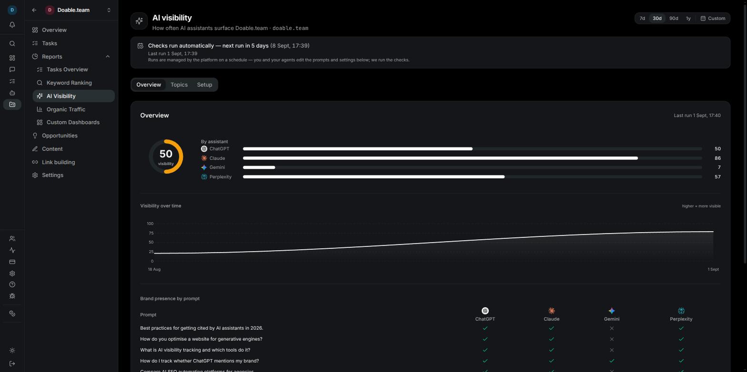Viewport: 747px width, 372px height.
Task: Click the sparkle icon beside AI visibility title
Action: click(139, 21)
